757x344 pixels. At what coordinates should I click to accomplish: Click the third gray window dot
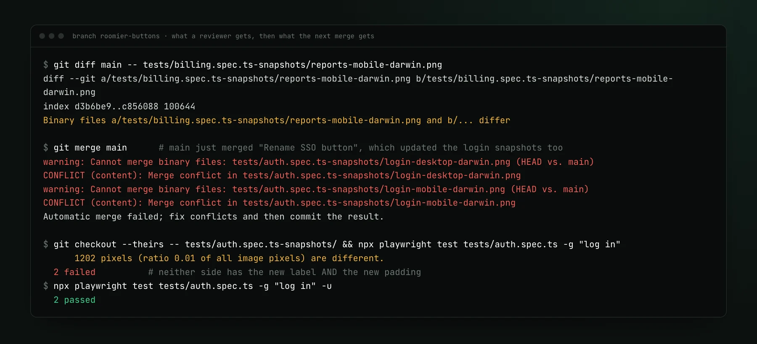click(x=61, y=36)
